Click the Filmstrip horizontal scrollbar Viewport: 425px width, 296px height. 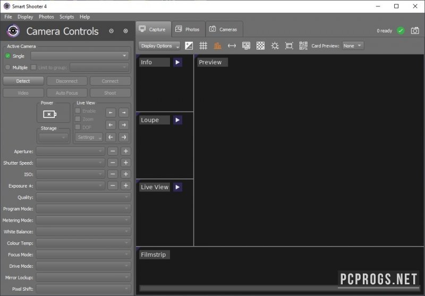tap(279, 288)
